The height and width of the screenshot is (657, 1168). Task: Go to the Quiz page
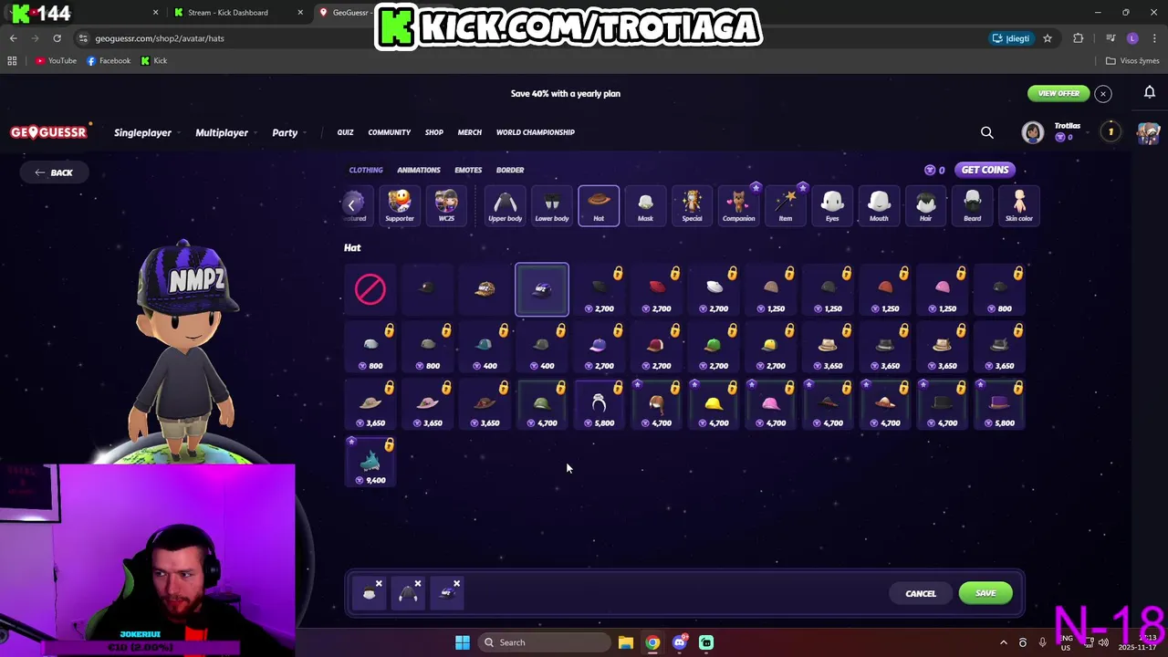pos(345,132)
